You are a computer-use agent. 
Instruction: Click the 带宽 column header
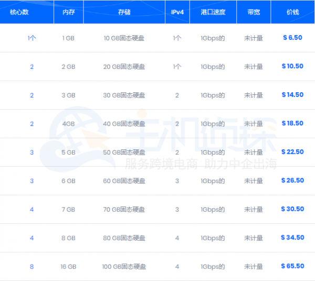pyautogui.click(x=253, y=12)
